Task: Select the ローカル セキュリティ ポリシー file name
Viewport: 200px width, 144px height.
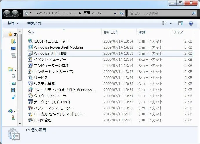Action: click(59, 114)
